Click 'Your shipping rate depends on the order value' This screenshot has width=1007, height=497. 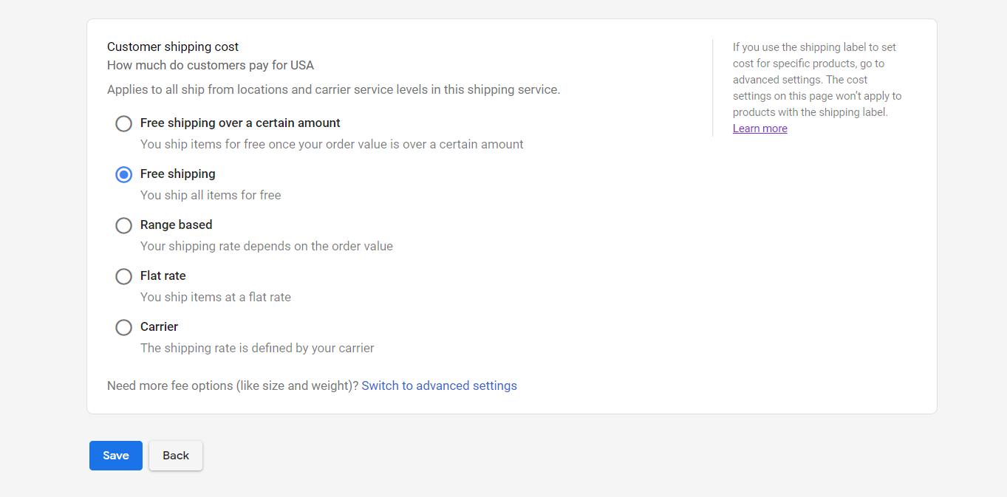pyautogui.click(x=267, y=246)
